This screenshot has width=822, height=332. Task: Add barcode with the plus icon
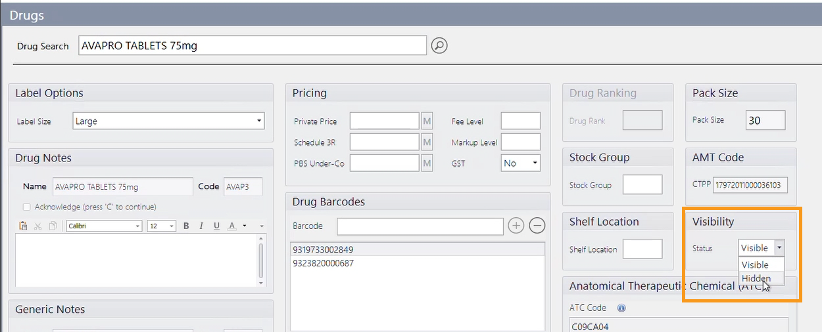516,226
